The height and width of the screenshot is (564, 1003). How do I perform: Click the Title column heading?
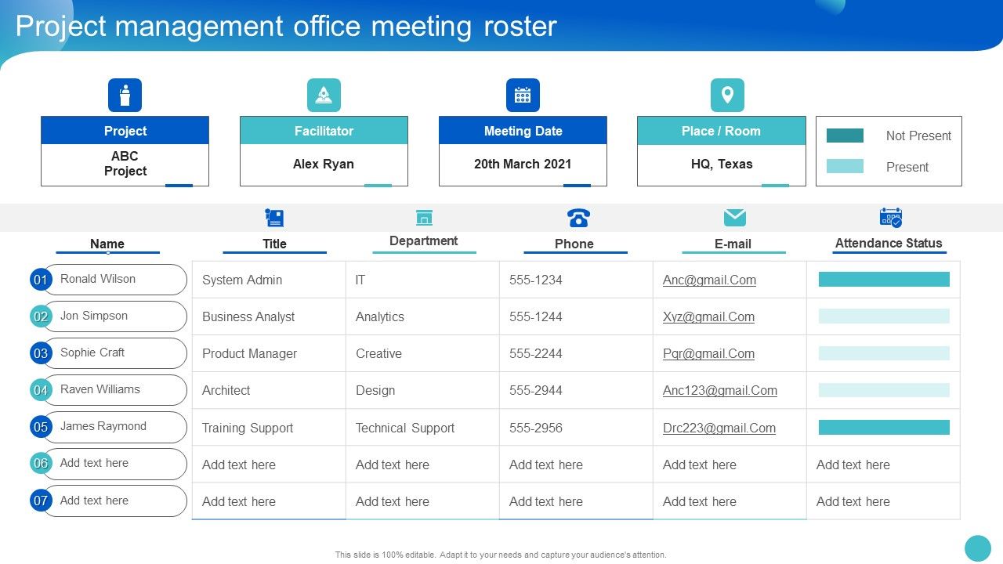(x=274, y=244)
